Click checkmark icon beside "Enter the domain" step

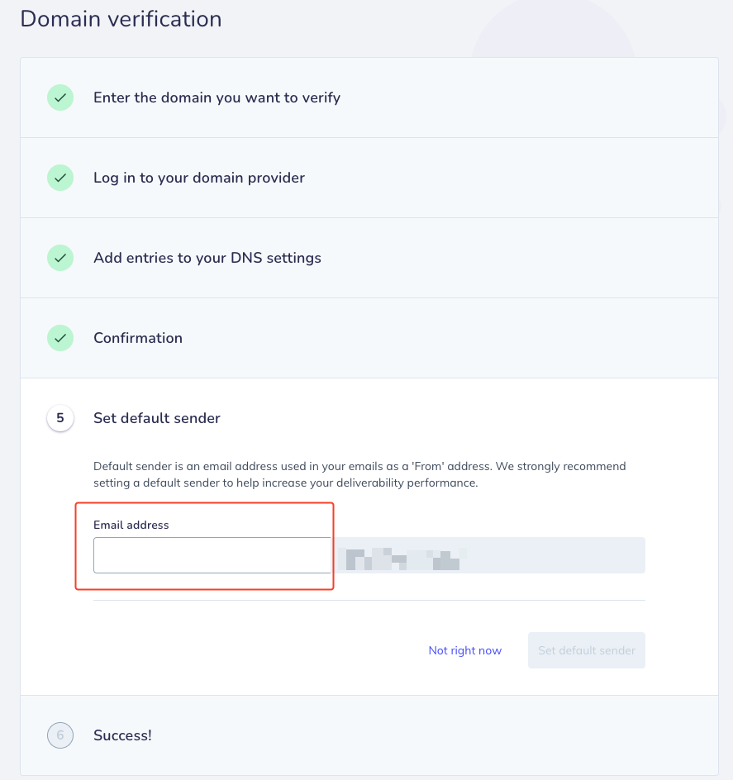(x=60, y=97)
